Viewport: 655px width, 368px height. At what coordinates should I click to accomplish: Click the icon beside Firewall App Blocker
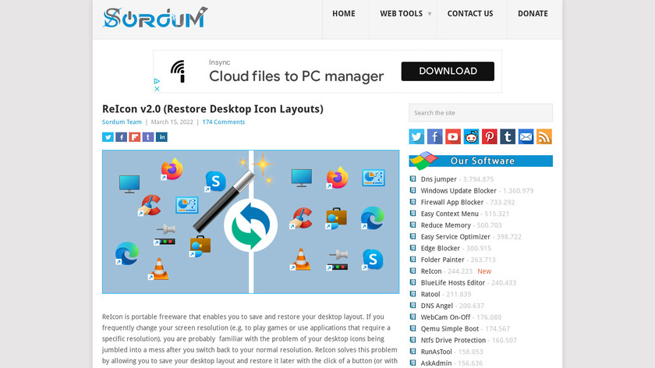tap(412, 202)
